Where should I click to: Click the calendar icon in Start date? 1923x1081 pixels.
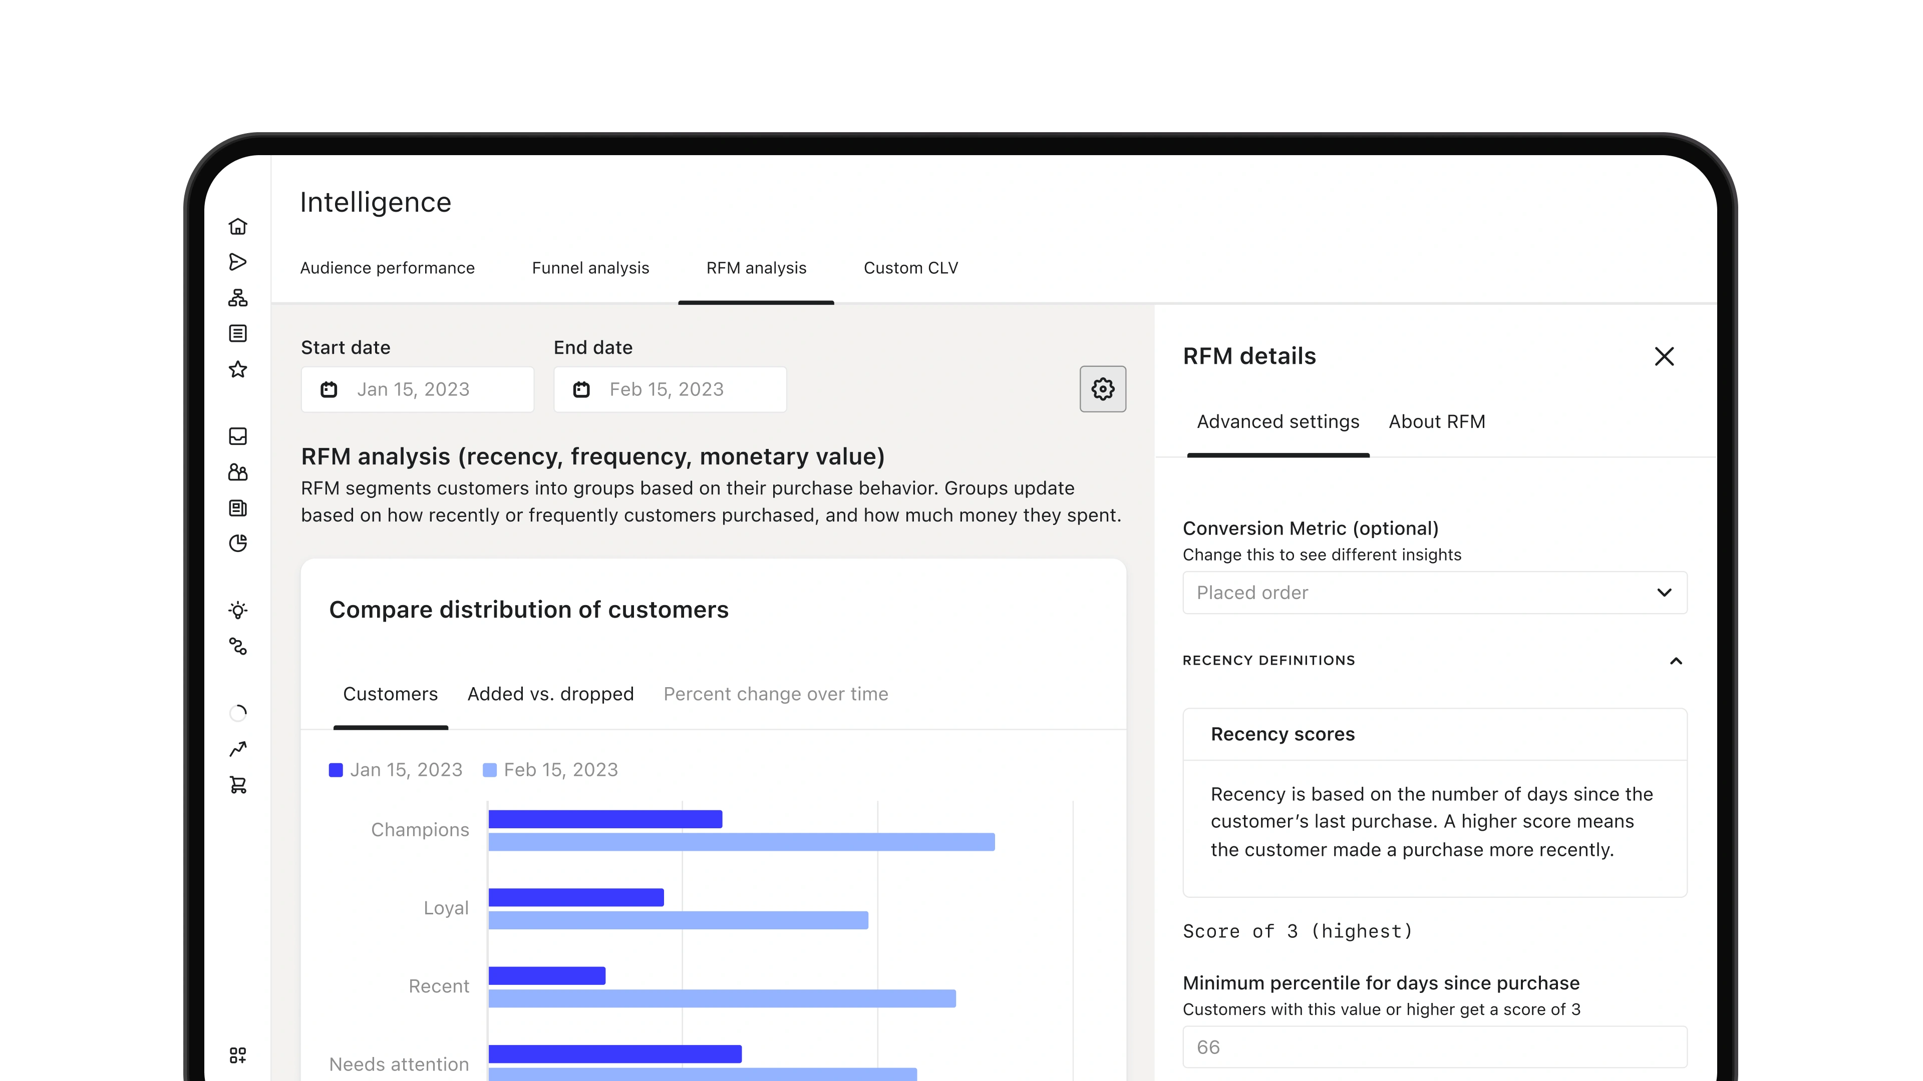(x=329, y=389)
